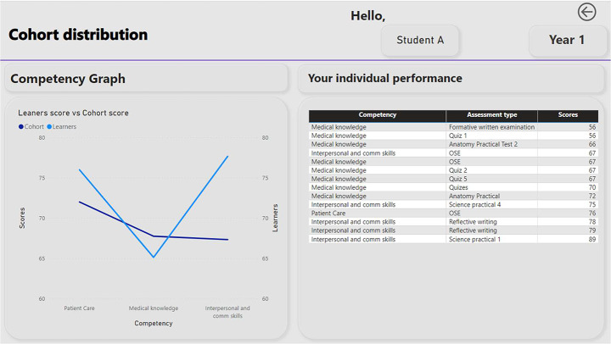The width and height of the screenshot is (611, 344).
Task: Sort table by Competency column header
Action: (x=377, y=114)
